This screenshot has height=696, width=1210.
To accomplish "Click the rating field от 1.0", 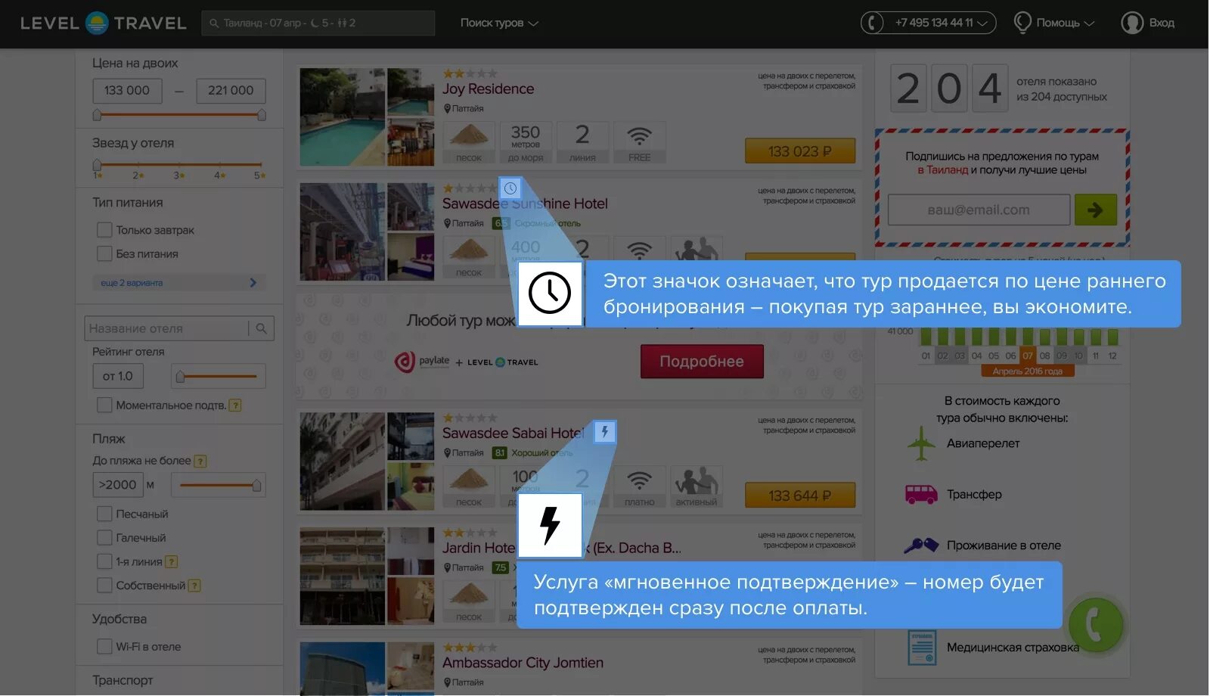I will click(118, 376).
